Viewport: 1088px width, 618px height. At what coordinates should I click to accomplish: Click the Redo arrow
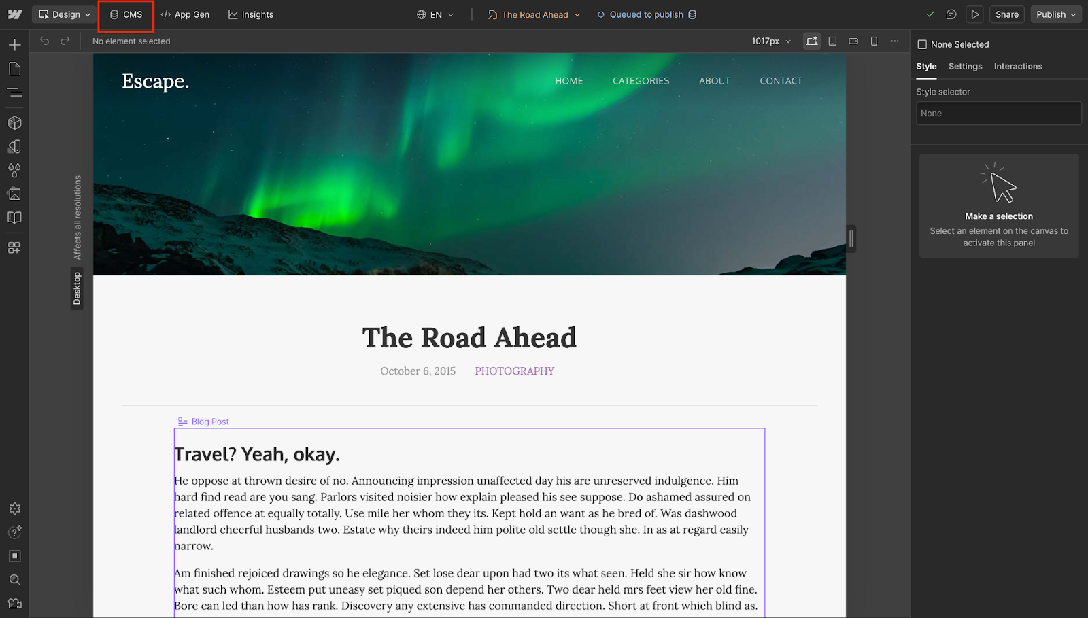[65, 41]
